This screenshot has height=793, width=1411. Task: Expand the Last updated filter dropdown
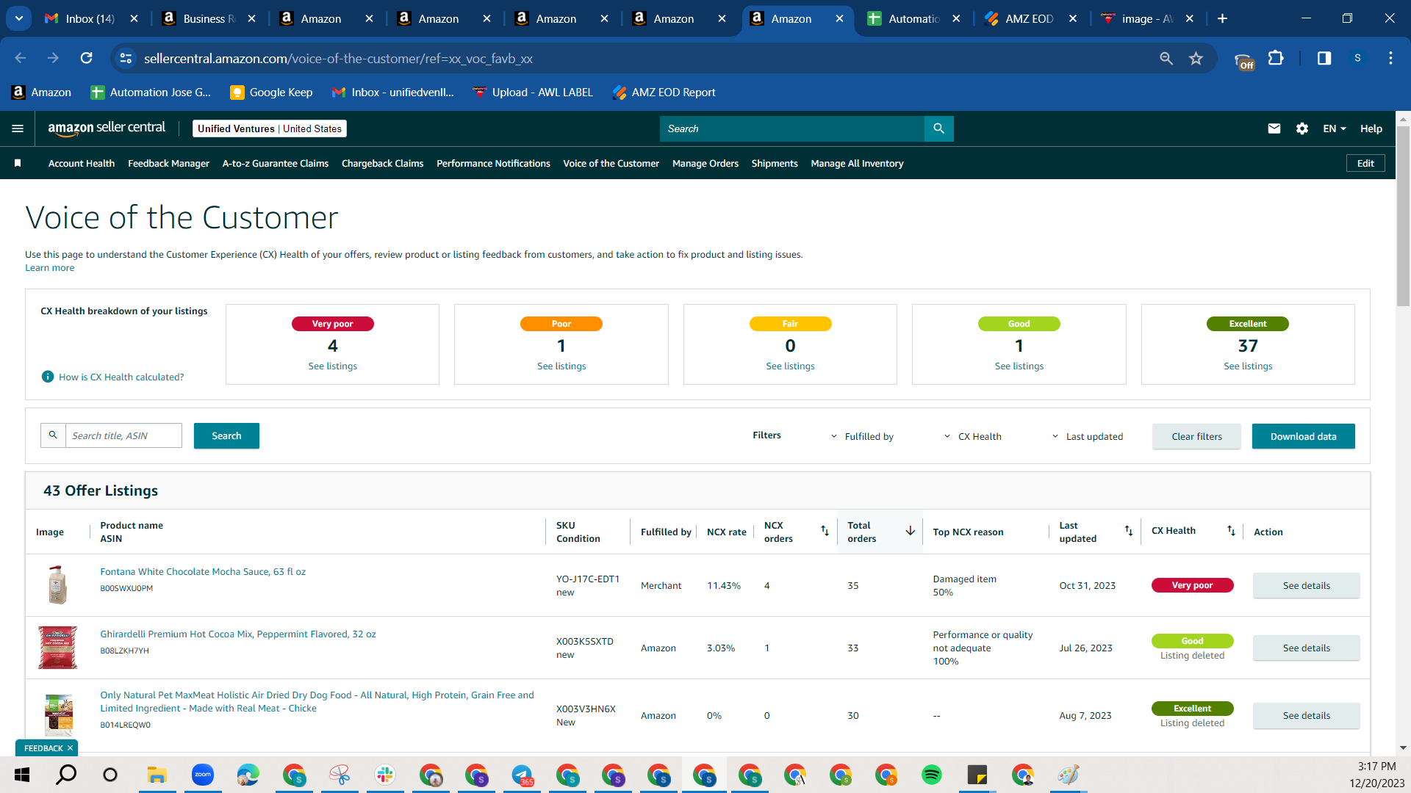1087,436
